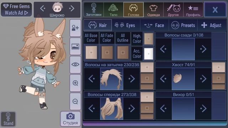Open the Хвост fade color swatch
The image size is (228, 128).
(x=218, y=78)
